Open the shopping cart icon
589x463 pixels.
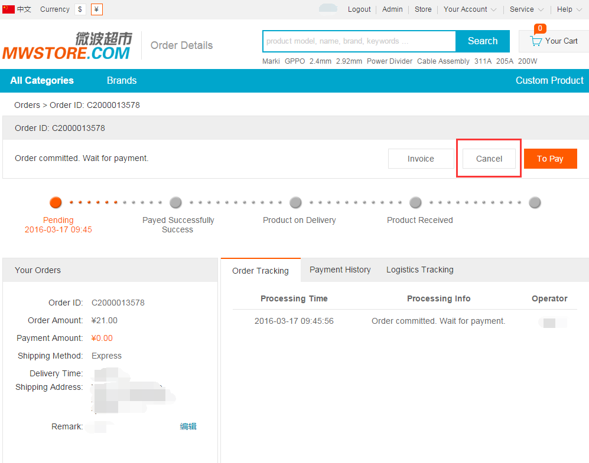point(536,41)
